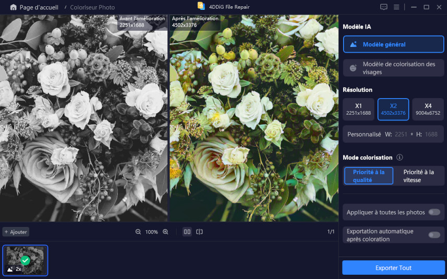447x279 pixels.
Task: Click the Ajouter button to add photos
Action: [16, 232]
